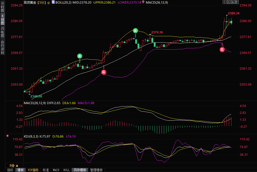This screenshot has height=172, width=257.
Task: Click the BOLL indicator chart icon in header
Action: coord(53,2)
